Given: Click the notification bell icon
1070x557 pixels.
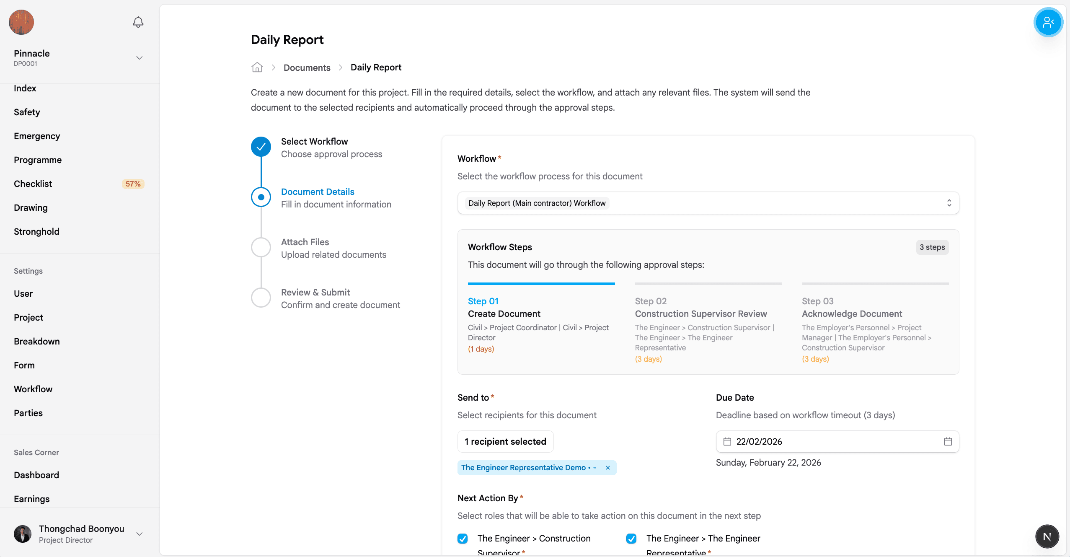Looking at the screenshot, I should click(x=138, y=22).
